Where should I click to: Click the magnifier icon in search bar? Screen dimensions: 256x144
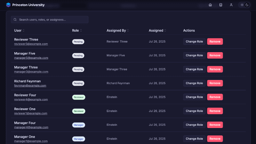(x=15, y=20)
